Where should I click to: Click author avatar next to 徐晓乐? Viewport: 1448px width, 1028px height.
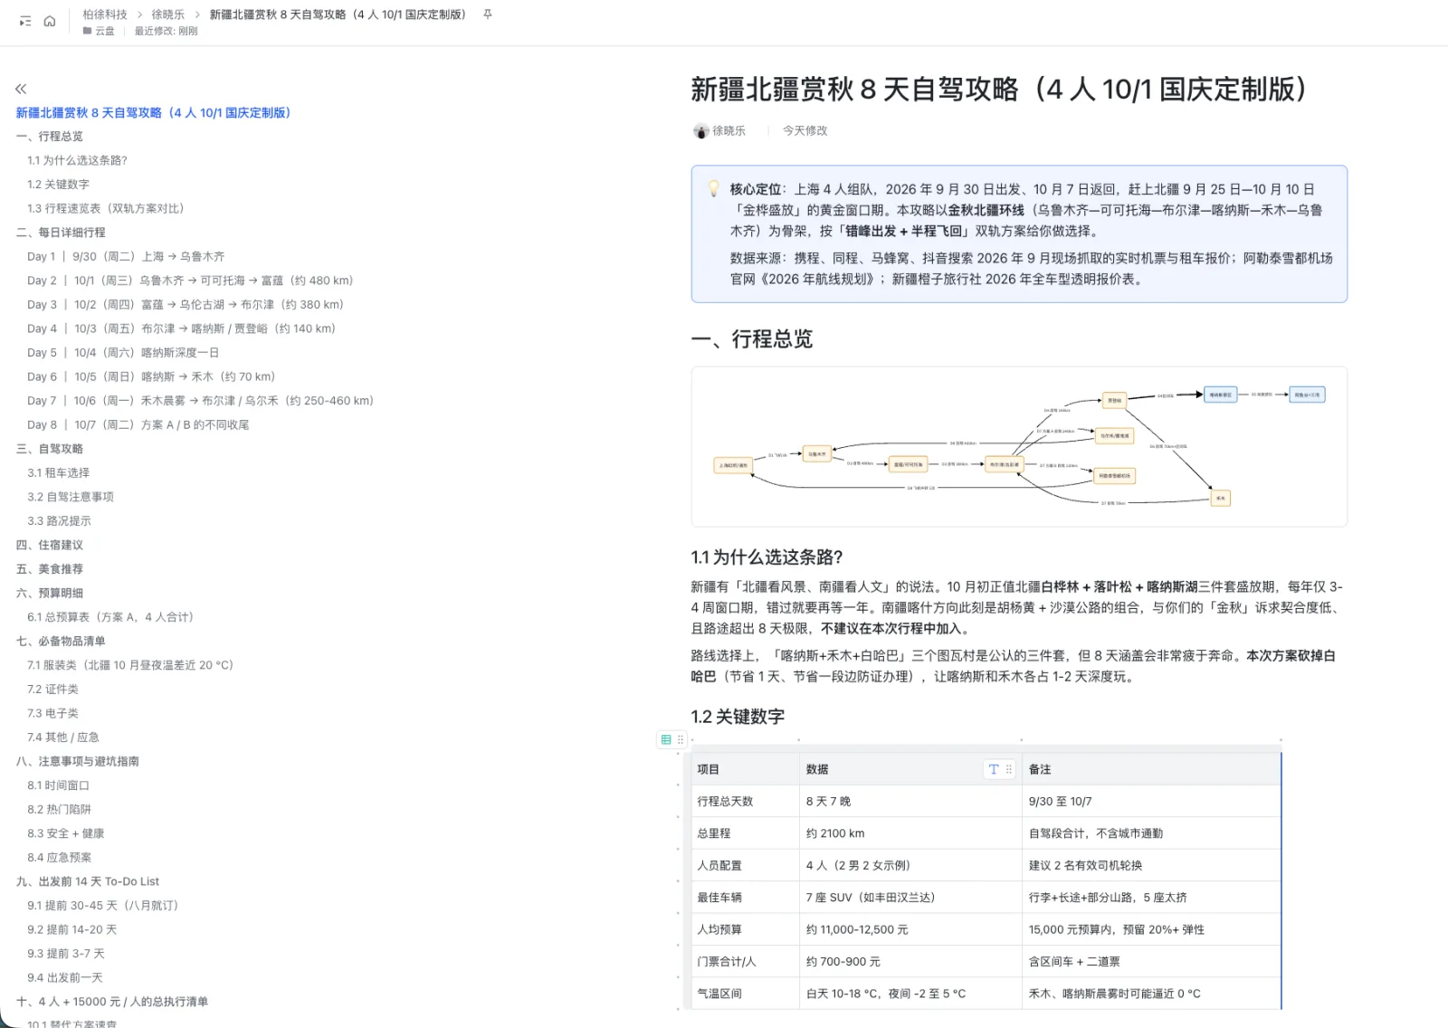(700, 131)
